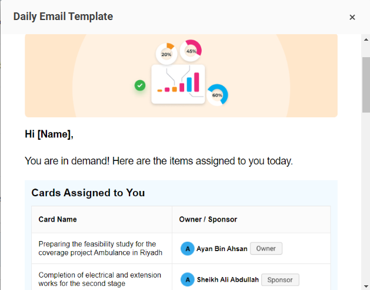Image resolution: width=370 pixels, height=290 pixels.
Task: Click the vertical scrollbar thumb
Action: click(x=366, y=85)
